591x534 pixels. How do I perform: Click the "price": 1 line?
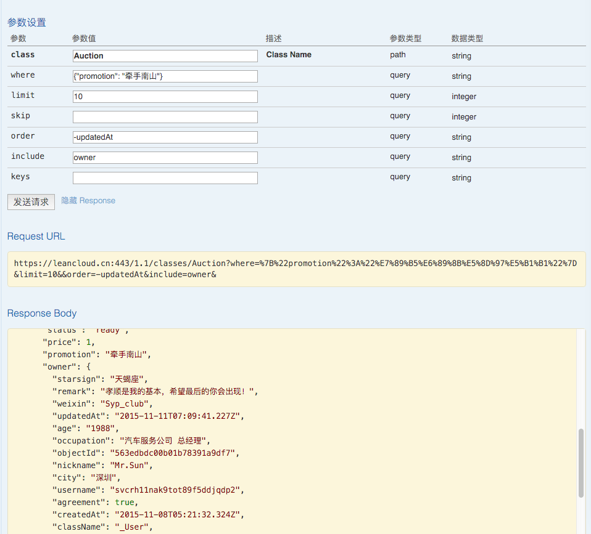pyautogui.click(x=68, y=342)
